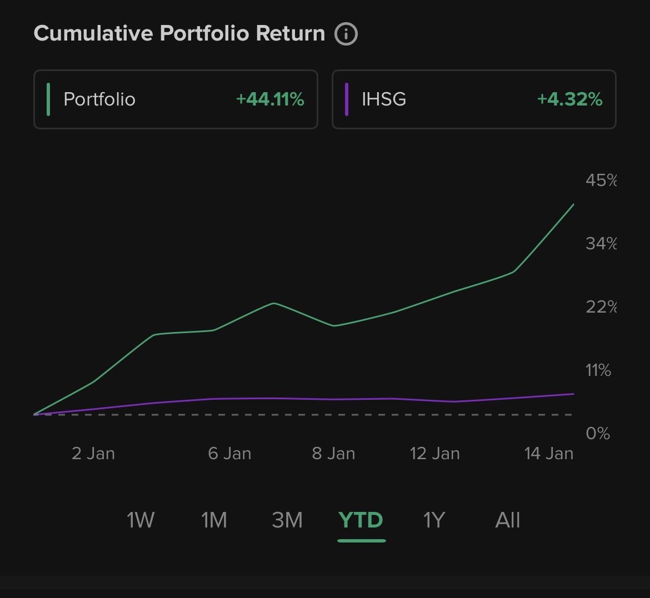This screenshot has width=650, height=598.
Task: Click the green Portfolio color indicator bar
Action: 49,99
